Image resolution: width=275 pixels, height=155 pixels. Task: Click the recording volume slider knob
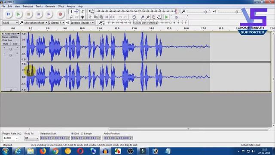205,12
